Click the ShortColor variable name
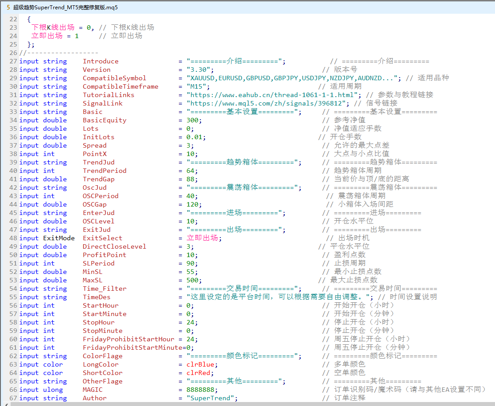The width and height of the screenshot is (495, 406). click(103, 373)
